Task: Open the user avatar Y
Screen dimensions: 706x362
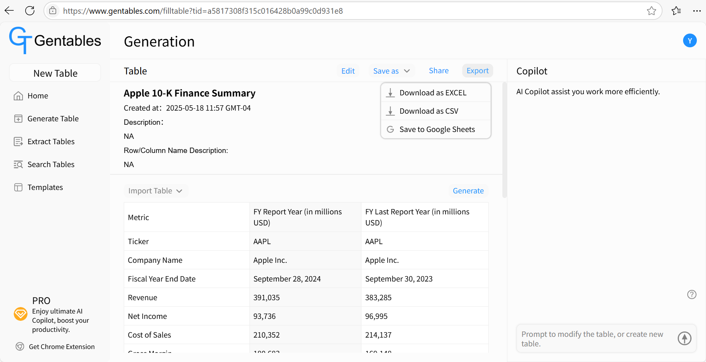Action: pyautogui.click(x=690, y=40)
